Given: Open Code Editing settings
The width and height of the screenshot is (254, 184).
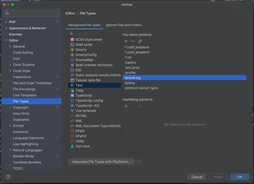Looking at the screenshot, I should coord(23,52).
